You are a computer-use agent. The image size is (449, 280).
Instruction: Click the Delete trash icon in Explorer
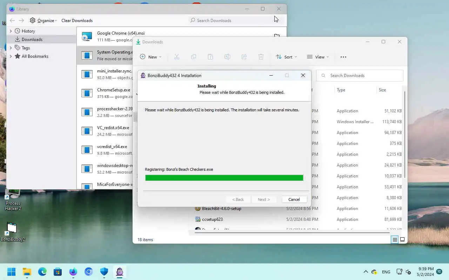pos(261,57)
